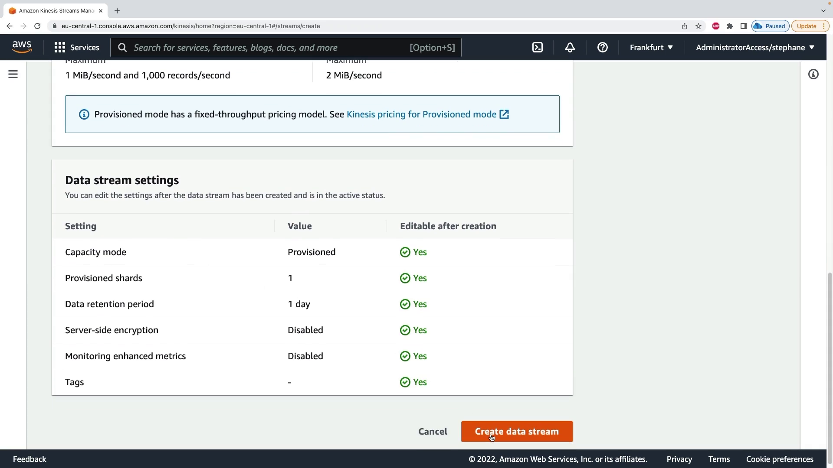
Task: Open the info panel icon at right
Action: coord(813,75)
